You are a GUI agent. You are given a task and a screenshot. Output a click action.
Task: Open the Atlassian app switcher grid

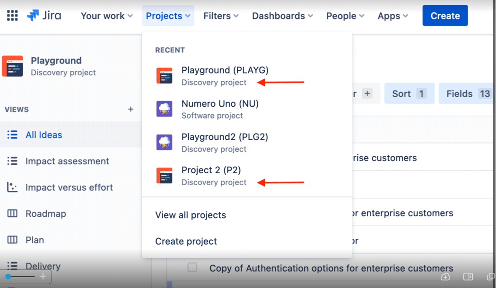pos(12,15)
